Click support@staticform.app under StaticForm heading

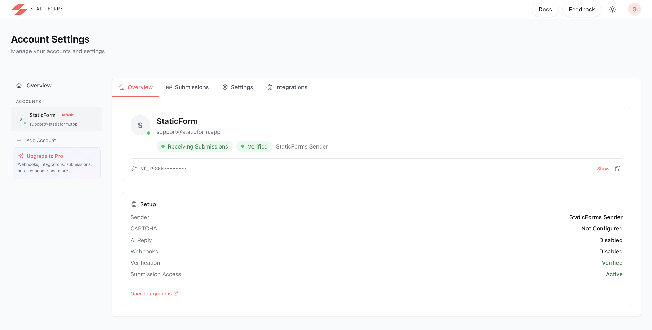189,132
